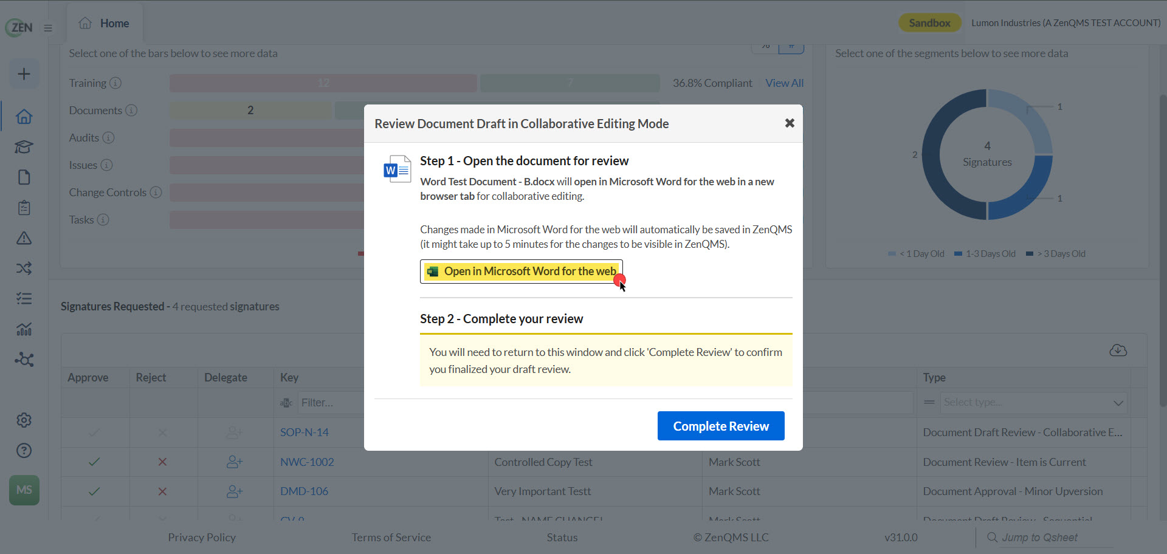Open the SOP-N-14 key link
The height and width of the screenshot is (554, 1167).
pyautogui.click(x=305, y=432)
